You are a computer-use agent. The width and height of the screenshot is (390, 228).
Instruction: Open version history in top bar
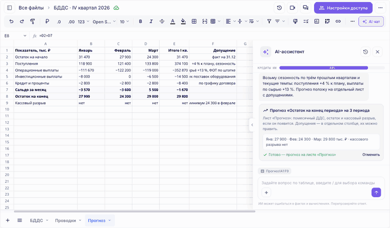[x=279, y=8]
